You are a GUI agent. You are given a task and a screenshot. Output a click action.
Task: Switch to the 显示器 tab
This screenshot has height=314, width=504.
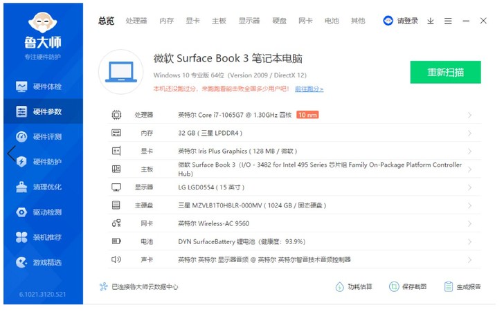click(249, 21)
